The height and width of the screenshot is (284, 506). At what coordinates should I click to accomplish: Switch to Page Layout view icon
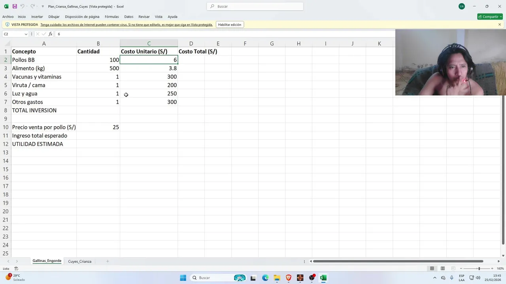click(x=443, y=269)
